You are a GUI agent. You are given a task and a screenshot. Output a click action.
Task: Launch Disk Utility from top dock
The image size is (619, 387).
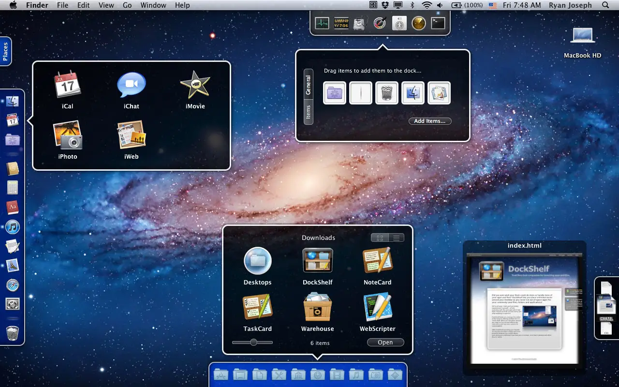point(361,23)
